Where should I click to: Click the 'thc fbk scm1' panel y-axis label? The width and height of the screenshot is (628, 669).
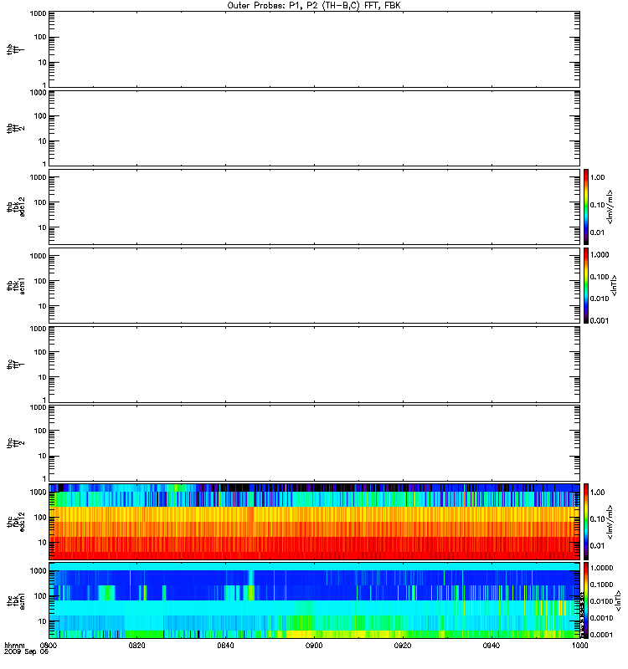tap(15, 600)
